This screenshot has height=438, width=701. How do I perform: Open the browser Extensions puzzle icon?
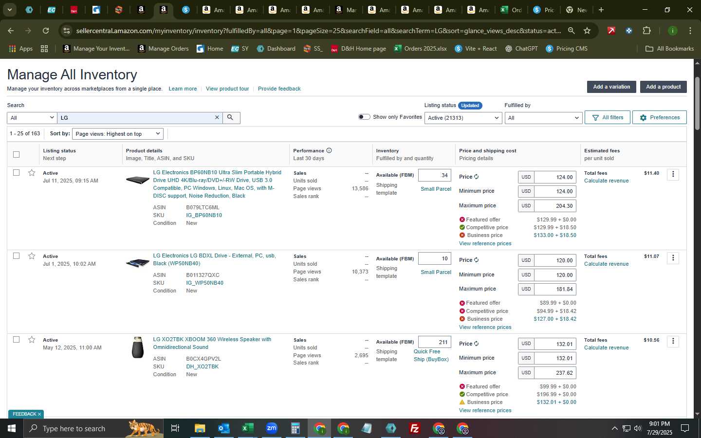[646, 31]
